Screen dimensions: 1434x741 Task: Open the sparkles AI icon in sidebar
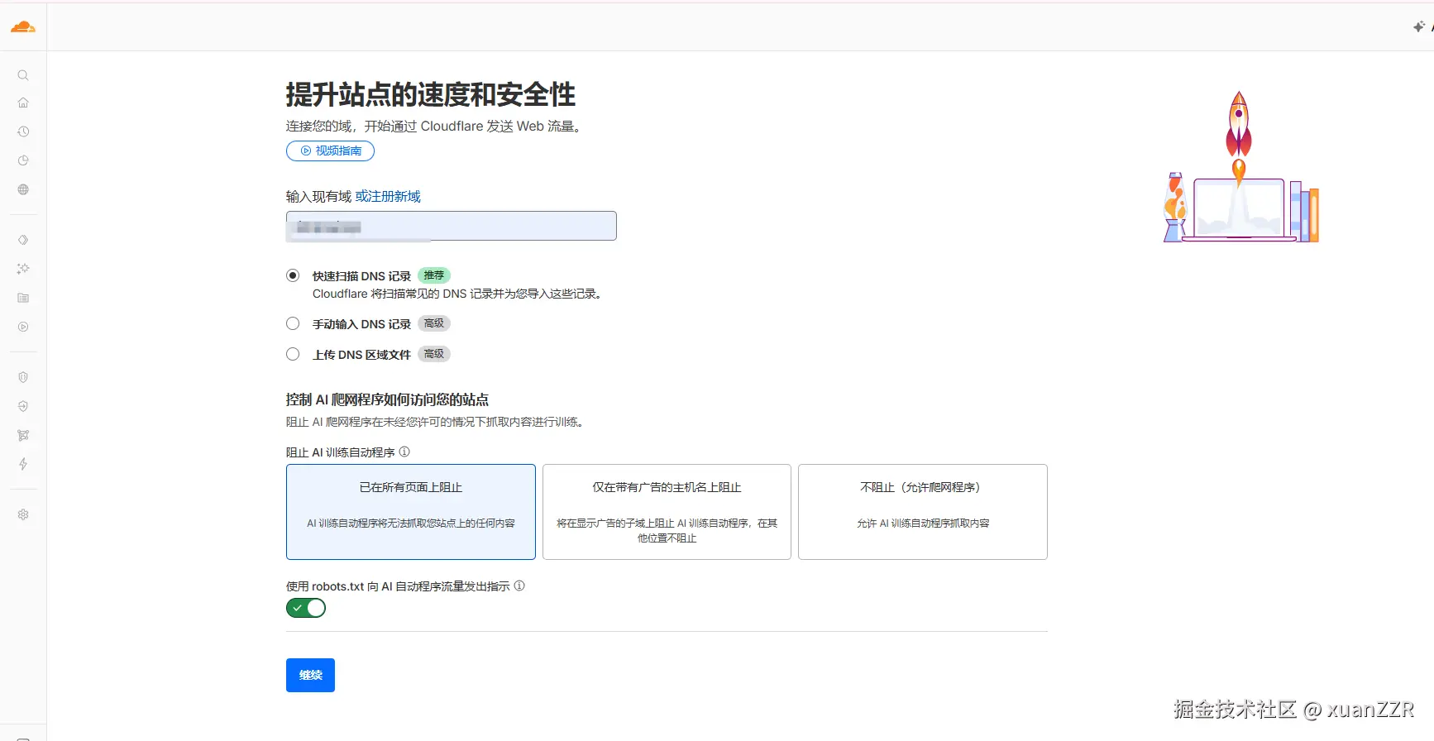[23, 269]
